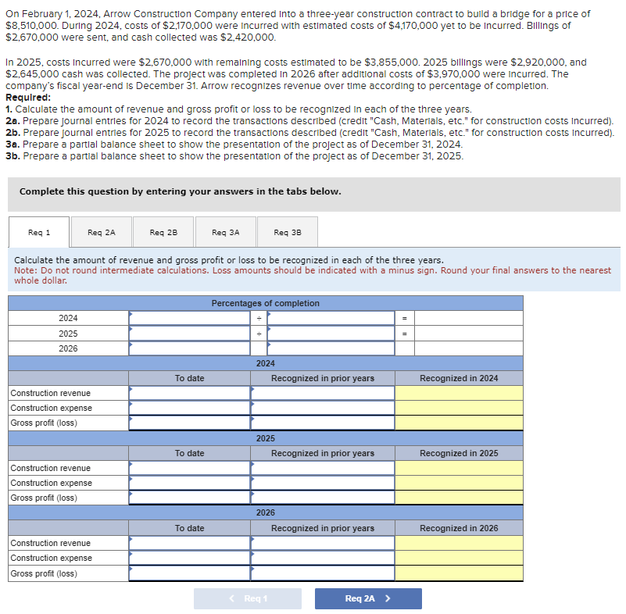Click 2025 percentage of completion result cell
This screenshot has height=614, width=626.
[x=469, y=333]
